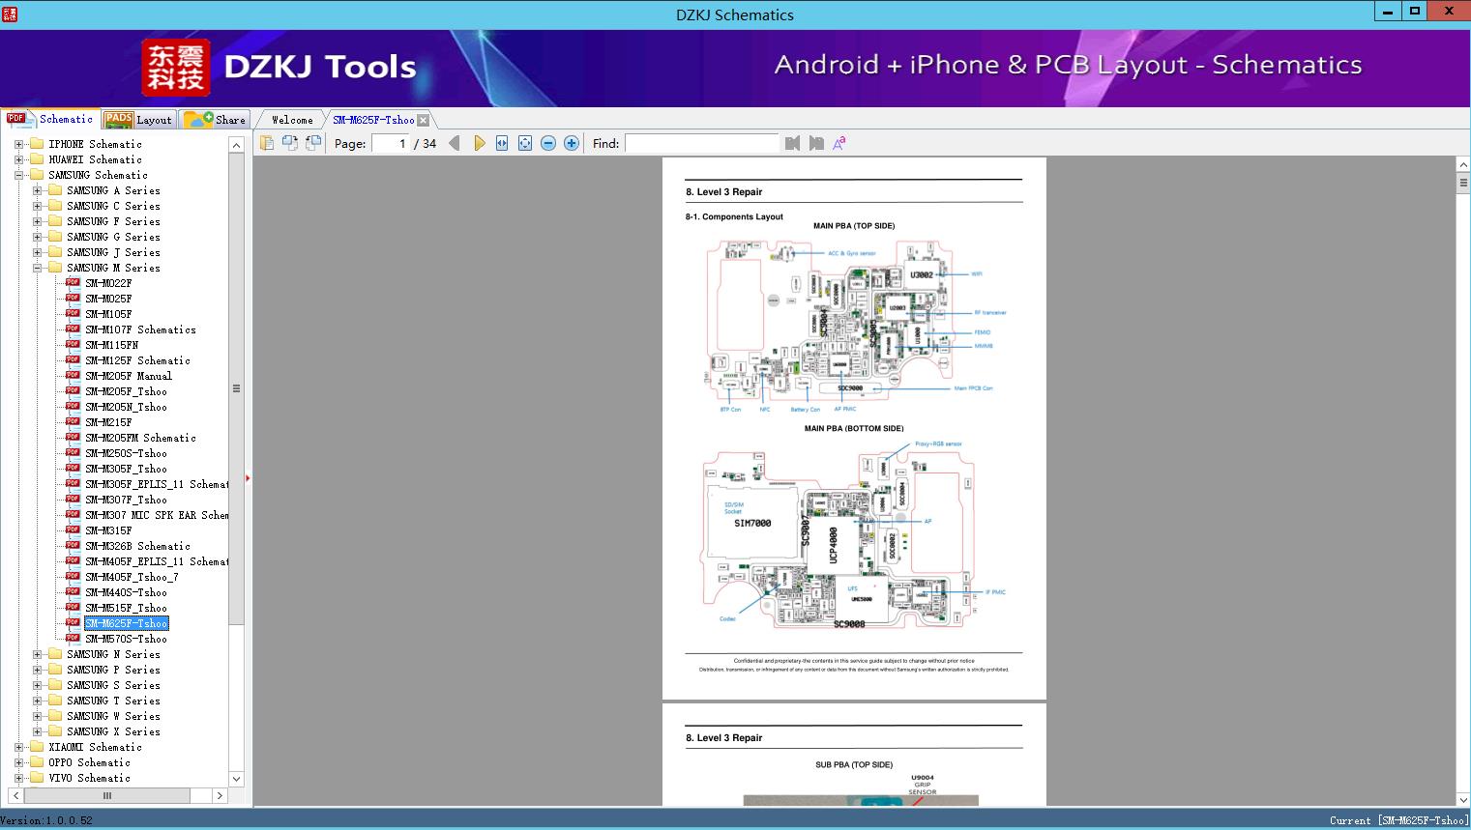This screenshot has width=1471, height=830.
Task: Expand the SAMSUNG G Series node
Action: [x=37, y=237]
